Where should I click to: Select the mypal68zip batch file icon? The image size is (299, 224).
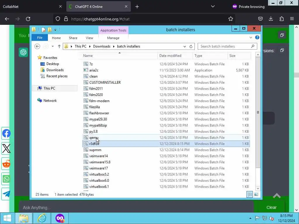tap(86, 125)
